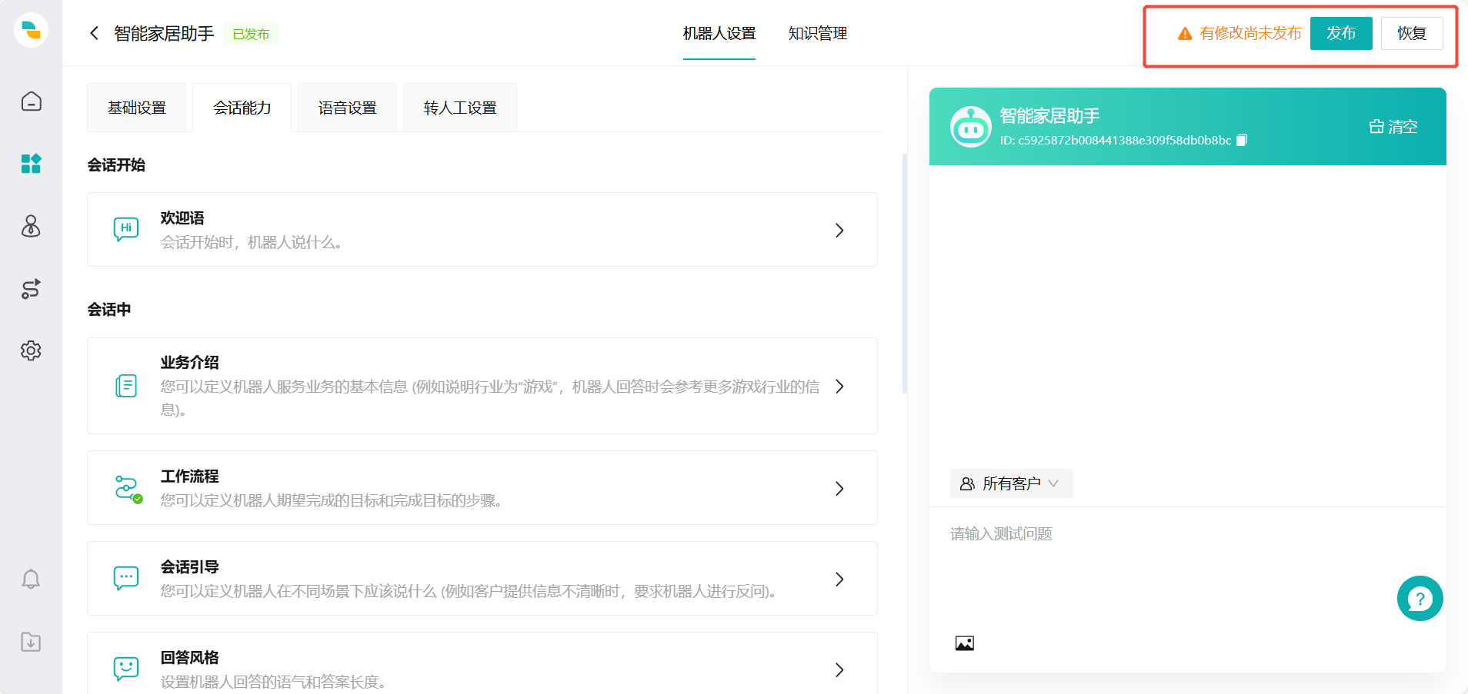Image resolution: width=1468 pixels, height=694 pixels.
Task: Open the customer service sidebar icon
Action: 31,227
